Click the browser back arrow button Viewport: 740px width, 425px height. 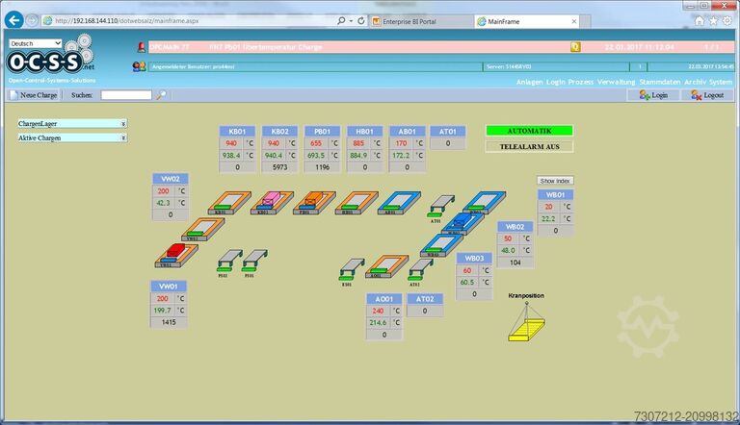click(x=13, y=20)
